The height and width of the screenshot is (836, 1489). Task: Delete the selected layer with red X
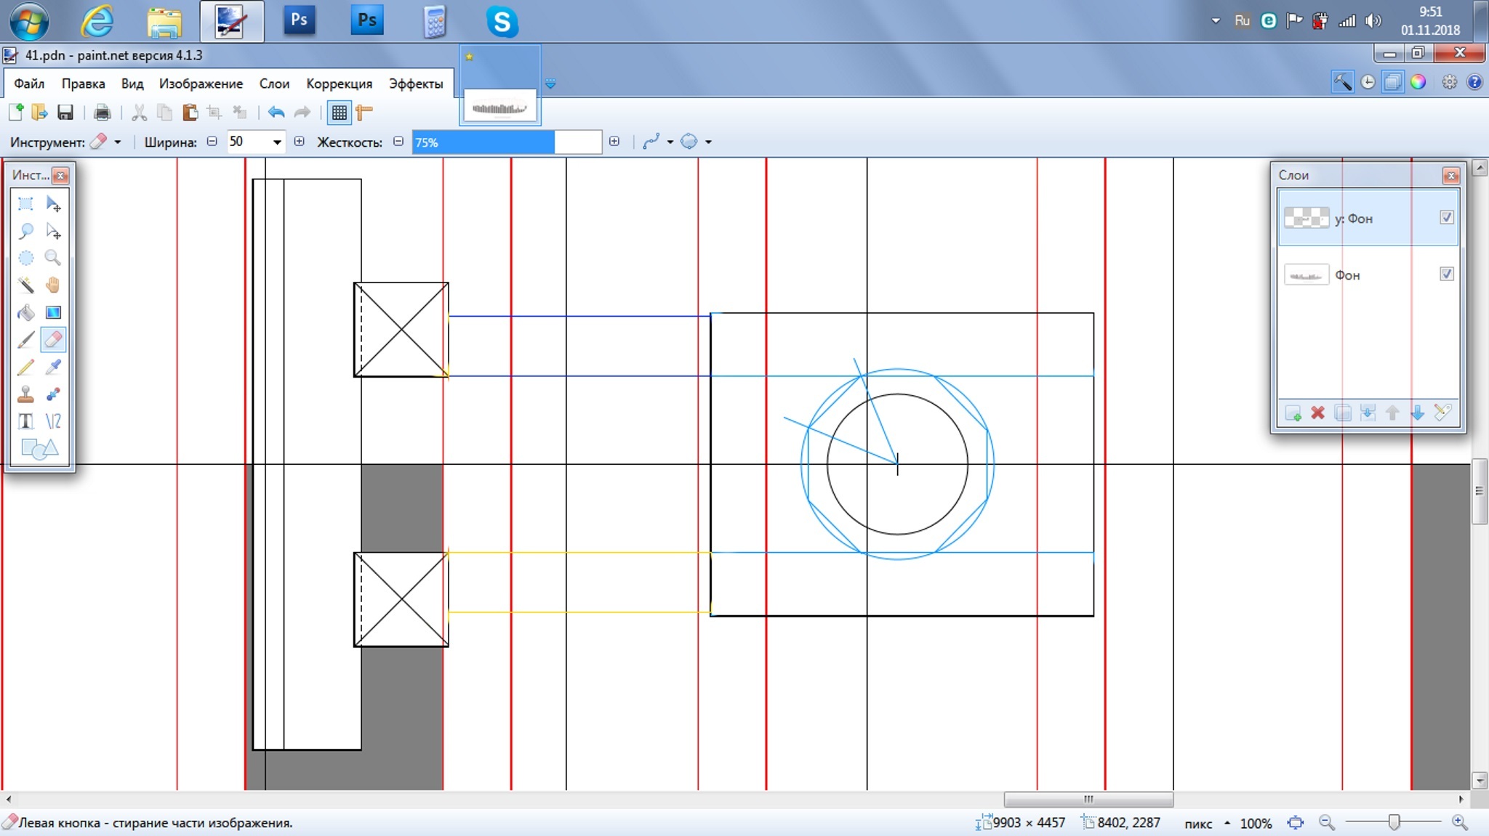(1317, 413)
